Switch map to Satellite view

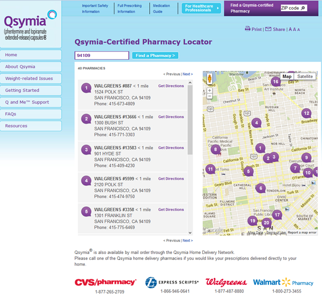coord(305,76)
